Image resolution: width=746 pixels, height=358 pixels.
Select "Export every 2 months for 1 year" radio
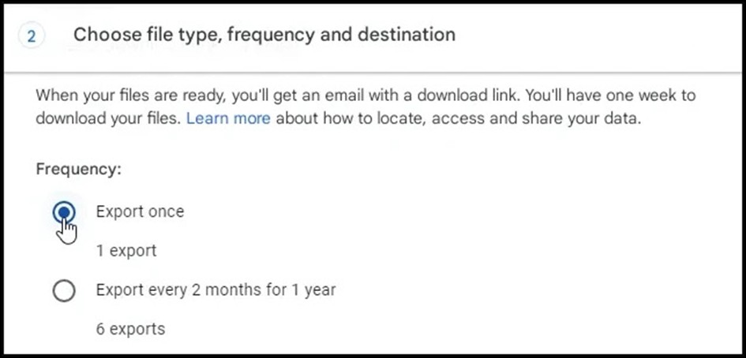(x=64, y=290)
